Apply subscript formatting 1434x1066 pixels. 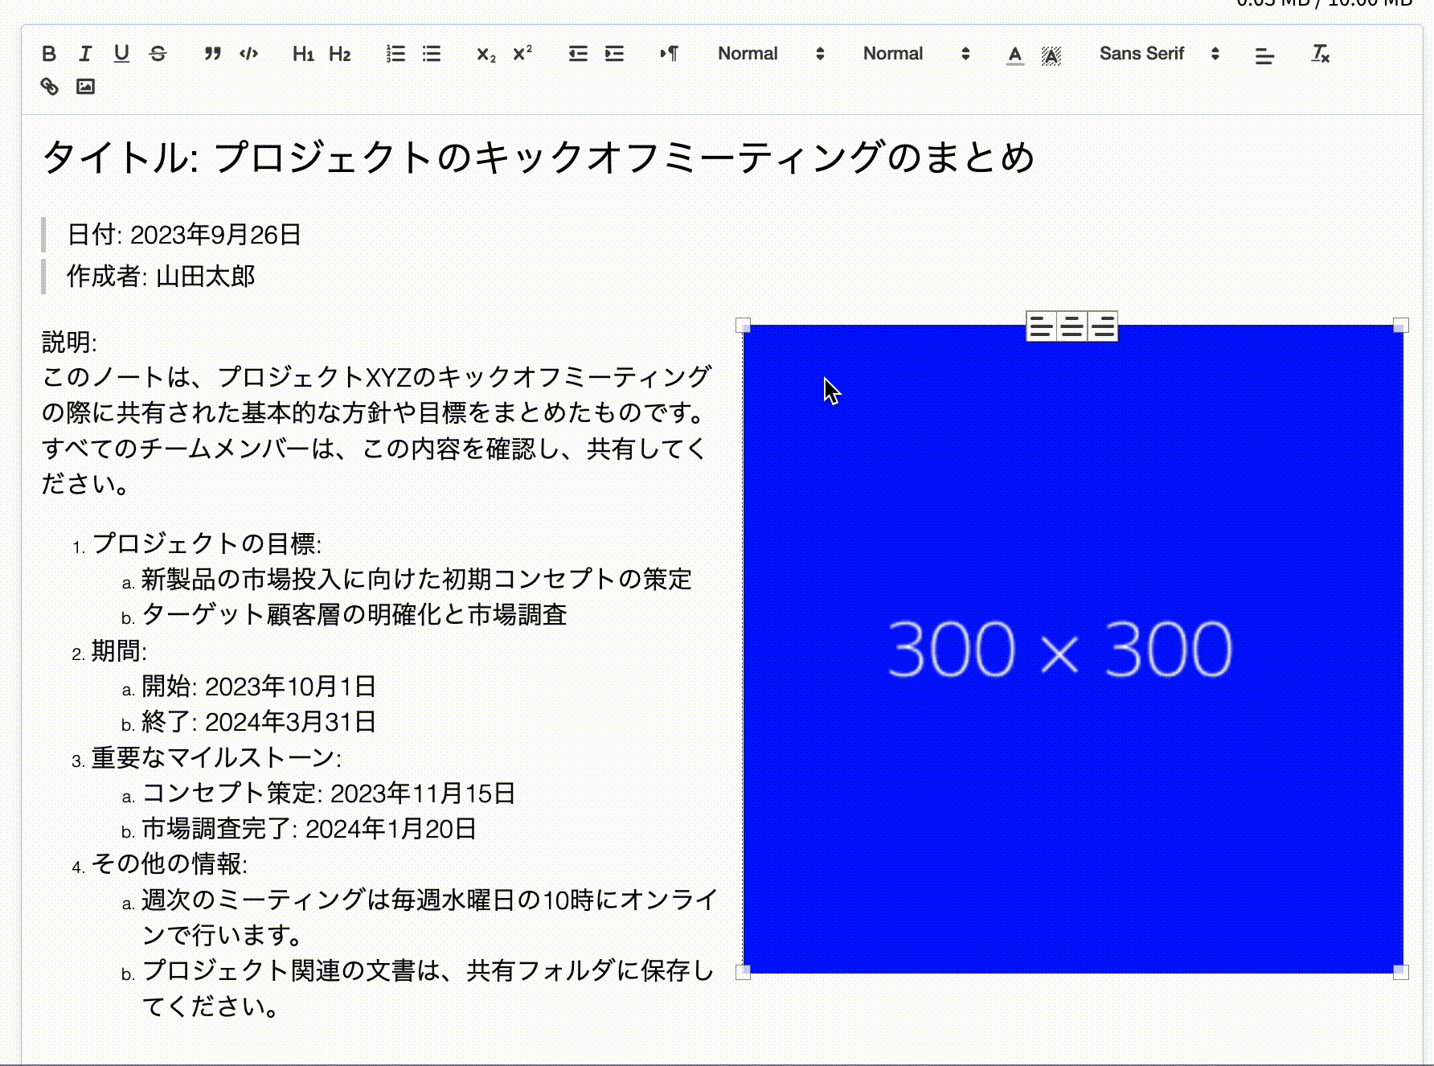pos(486,54)
